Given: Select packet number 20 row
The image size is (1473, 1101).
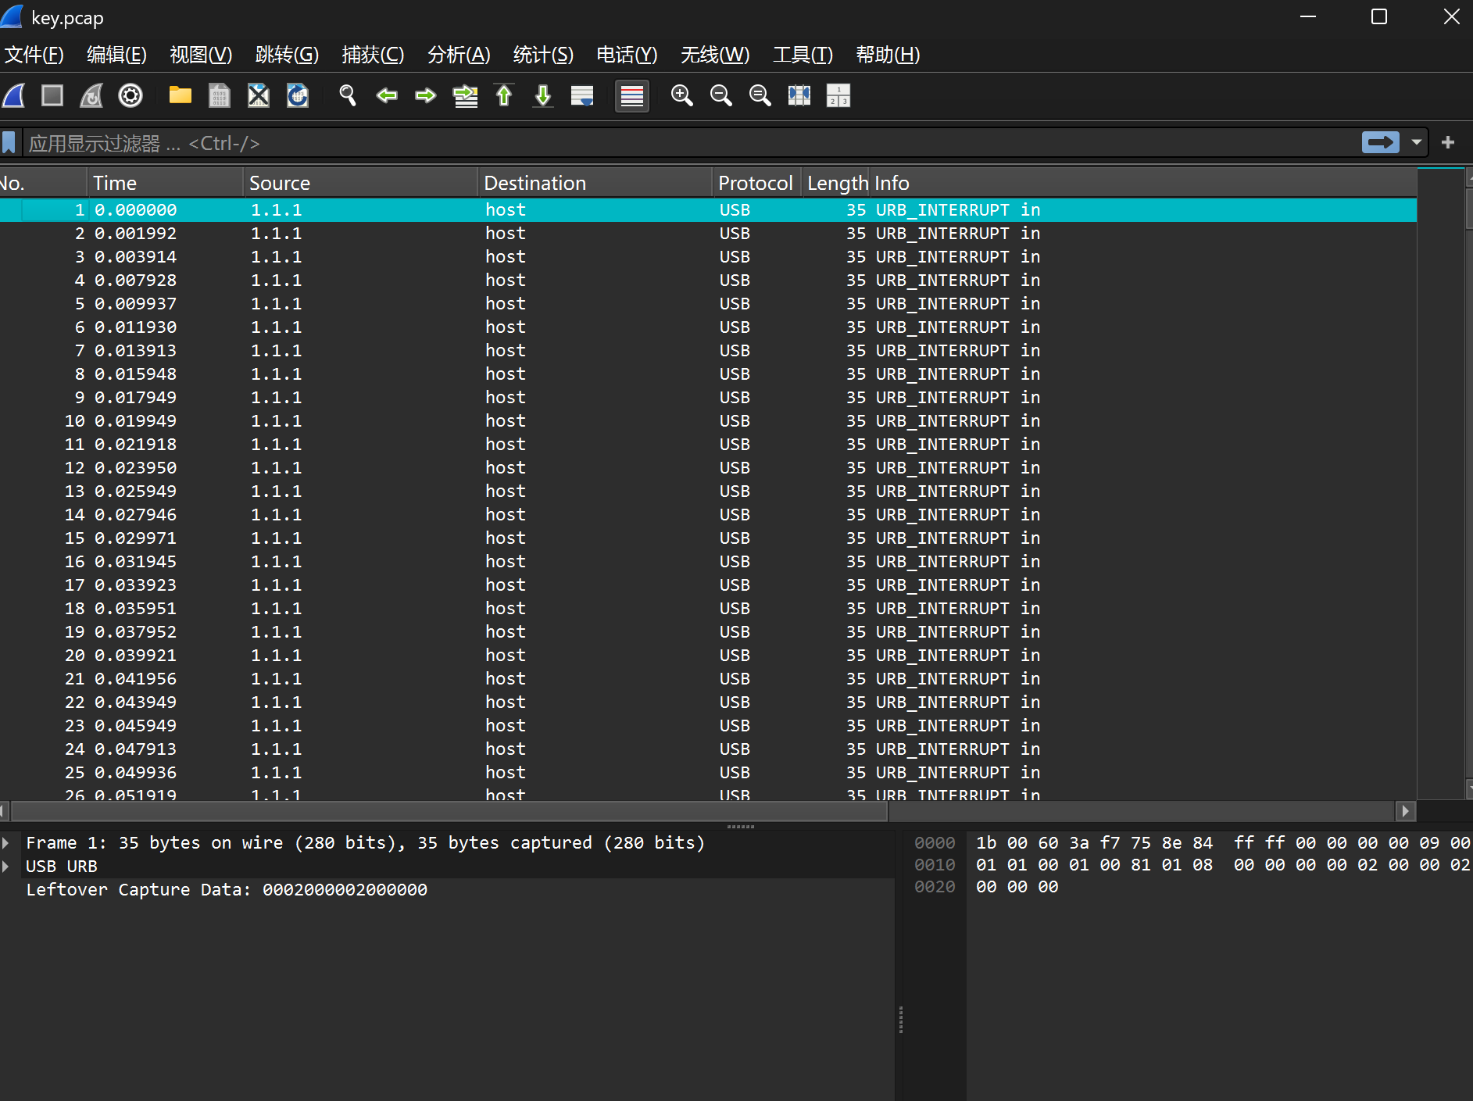Looking at the screenshot, I should pyautogui.click(x=708, y=655).
